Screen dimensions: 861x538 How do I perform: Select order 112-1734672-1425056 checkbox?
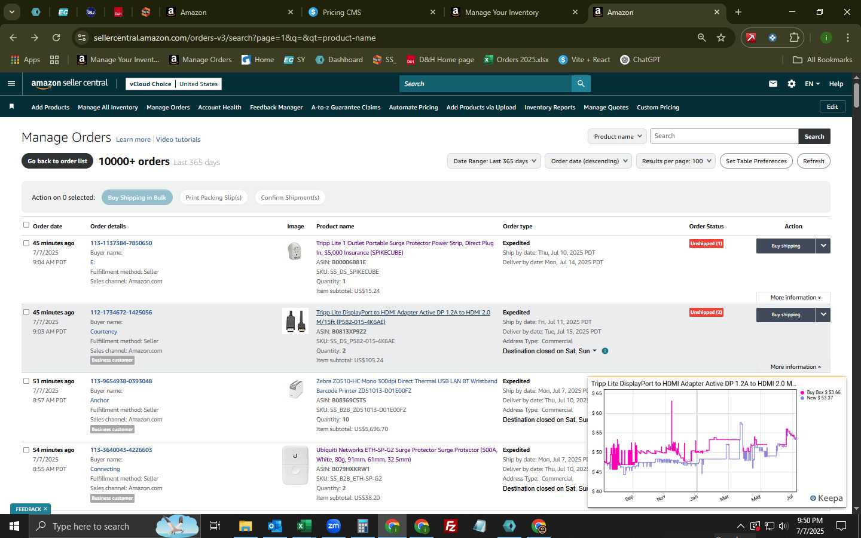(26, 312)
